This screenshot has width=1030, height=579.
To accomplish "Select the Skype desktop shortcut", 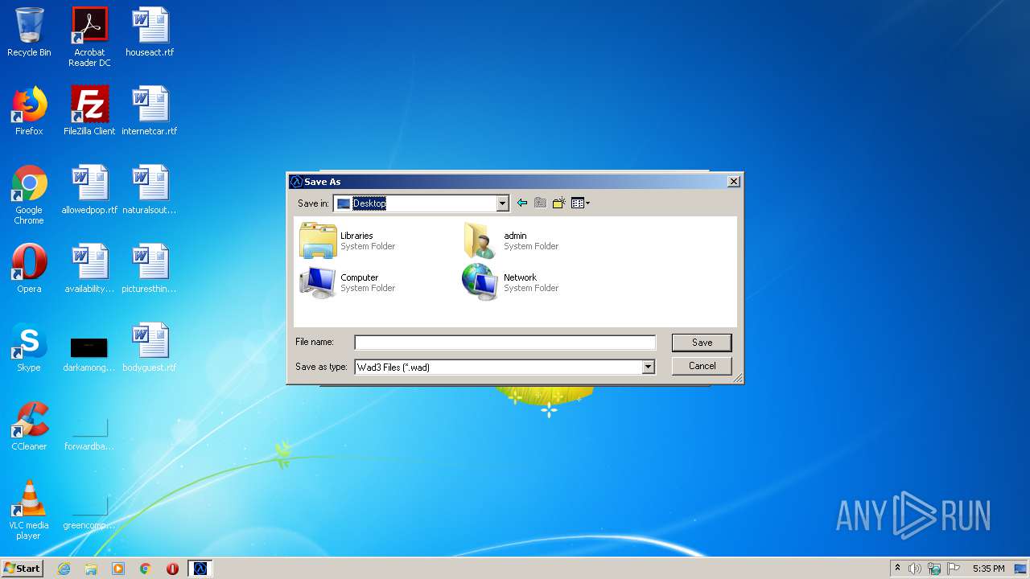I will (29, 347).
